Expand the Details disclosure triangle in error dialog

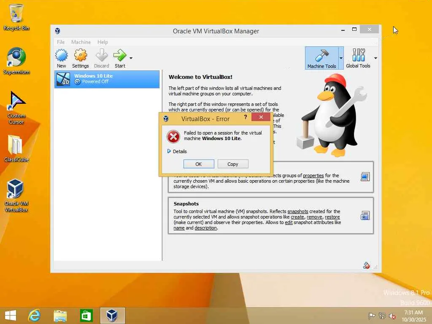click(x=169, y=151)
